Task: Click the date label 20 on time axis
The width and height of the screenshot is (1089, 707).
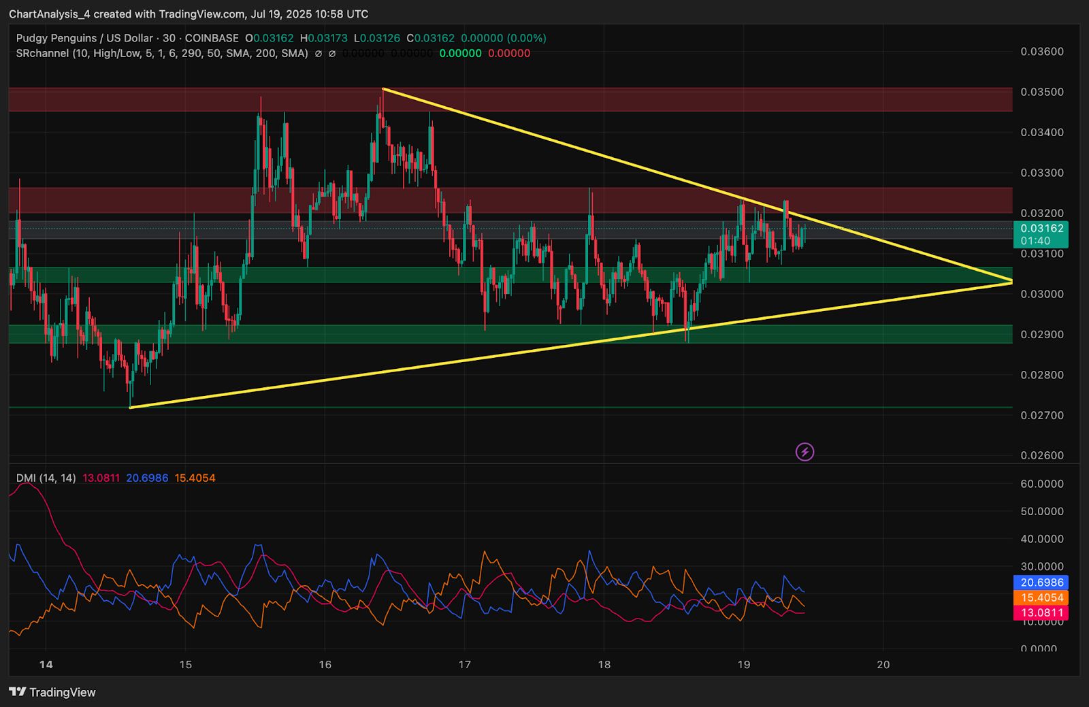Action: pos(883,664)
